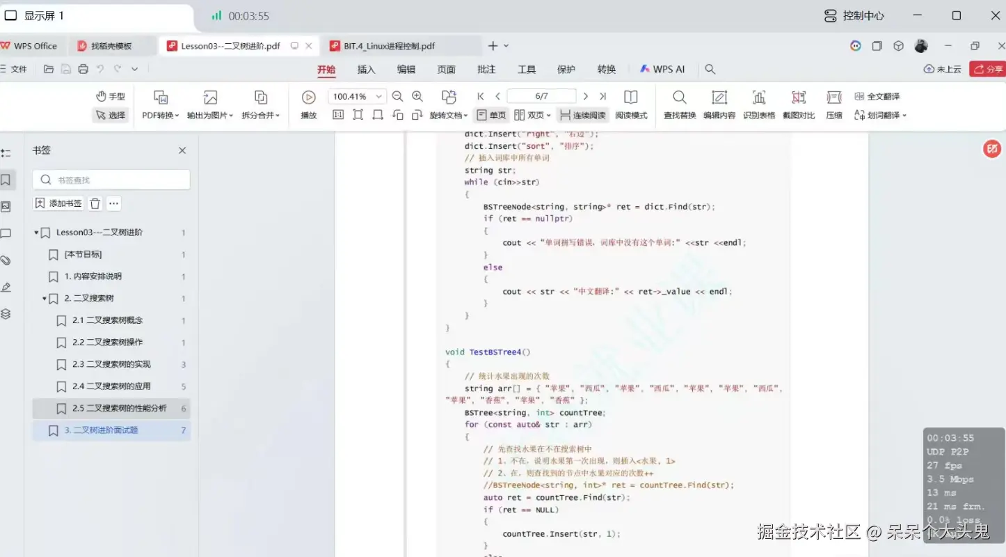The height and width of the screenshot is (557, 1006).
Task: Collapse Lesson03---二叉树进阶 bookmark tree
Action: tap(36, 233)
